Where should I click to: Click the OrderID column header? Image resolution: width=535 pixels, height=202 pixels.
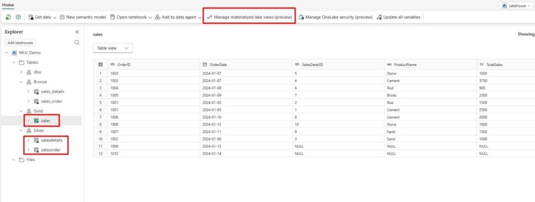point(154,65)
